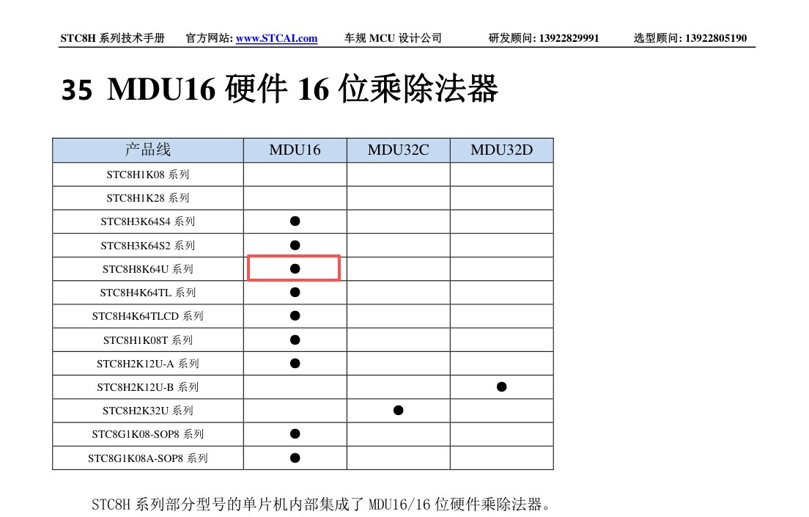
Task: Select the STC8H3K64S2 系列 row label
Action: pos(148,246)
